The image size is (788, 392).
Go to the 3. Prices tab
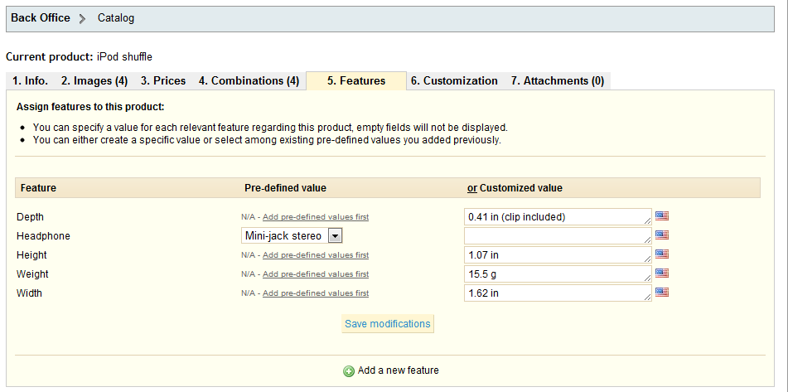click(x=163, y=81)
